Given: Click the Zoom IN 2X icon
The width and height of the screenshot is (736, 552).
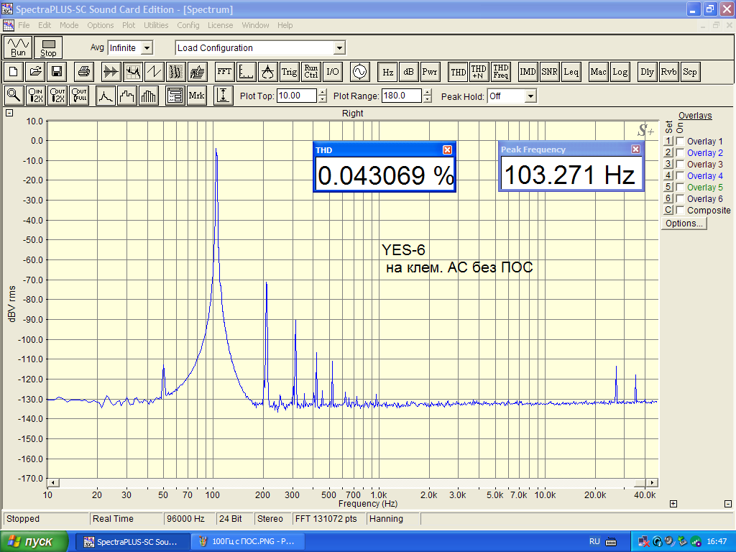Looking at the screenshot, I should coord(35,96).
